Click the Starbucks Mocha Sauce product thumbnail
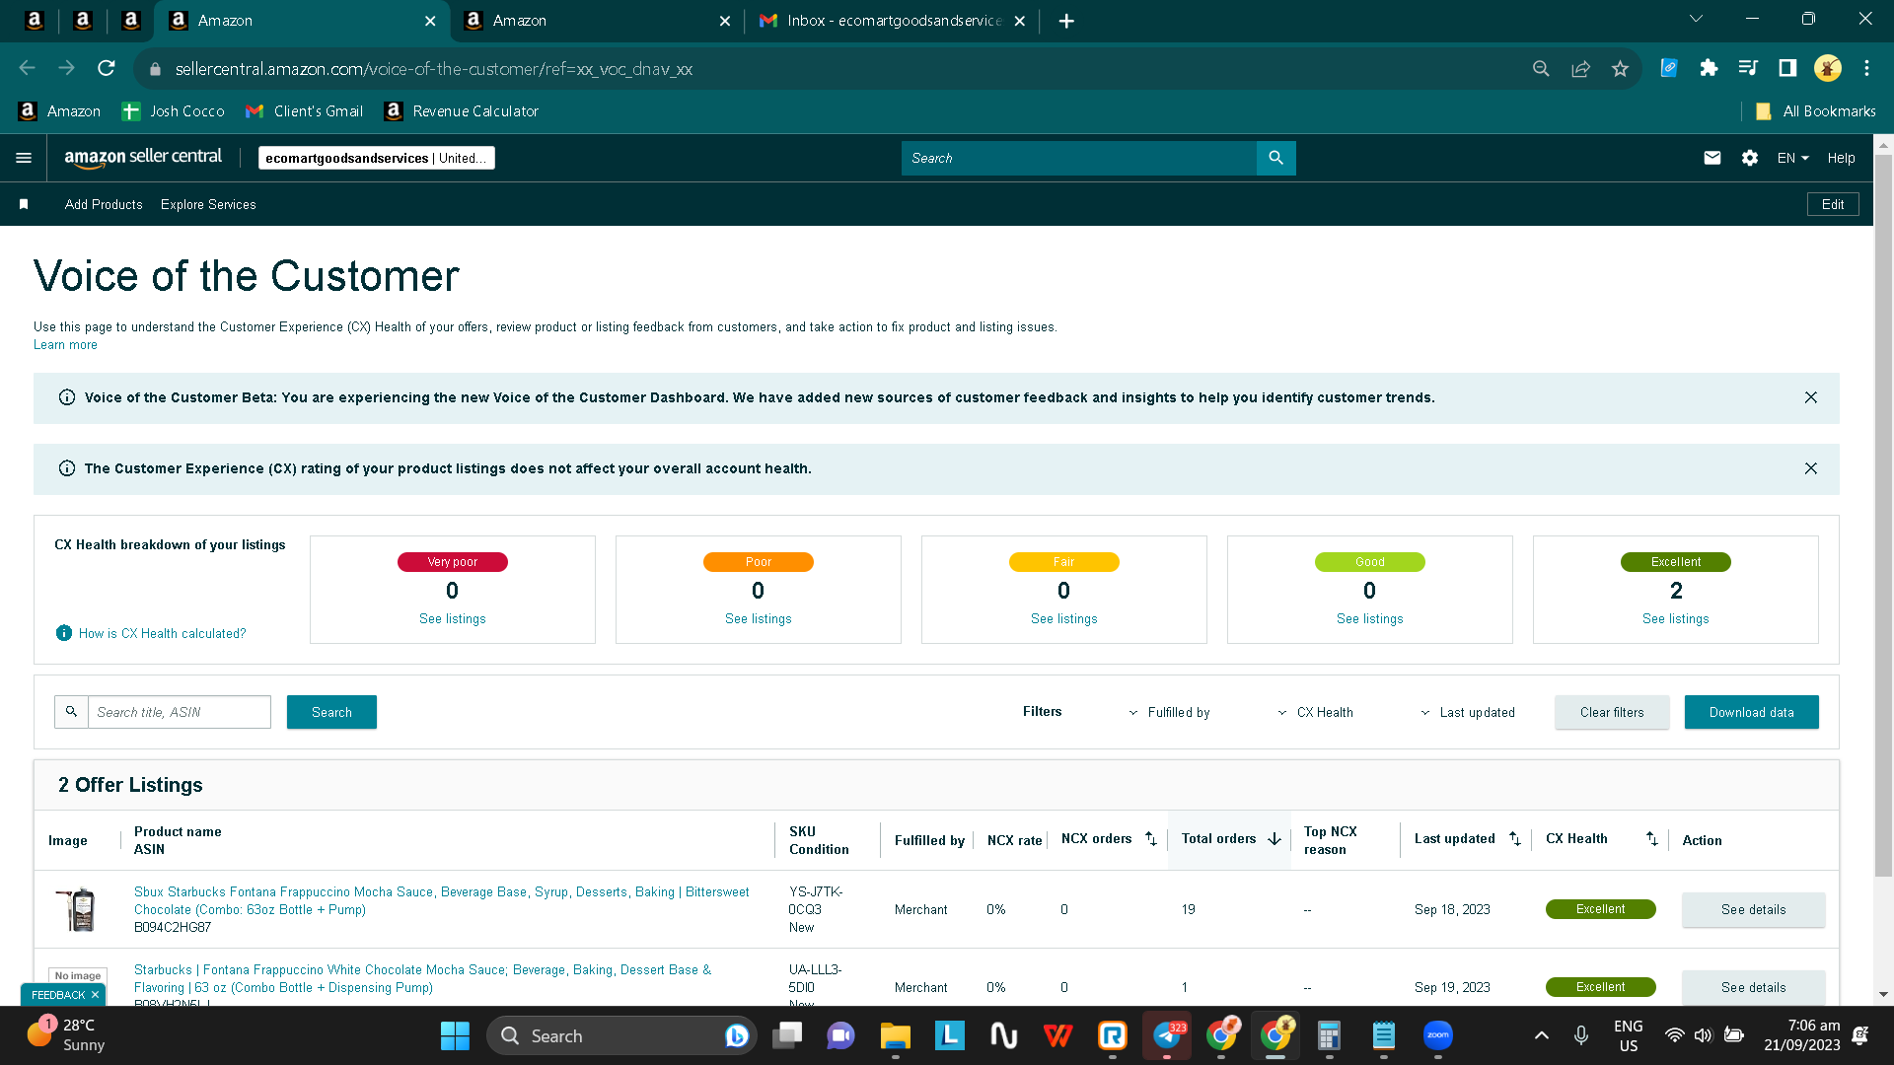This screenshot has height=1065, width=1894. 78,908
